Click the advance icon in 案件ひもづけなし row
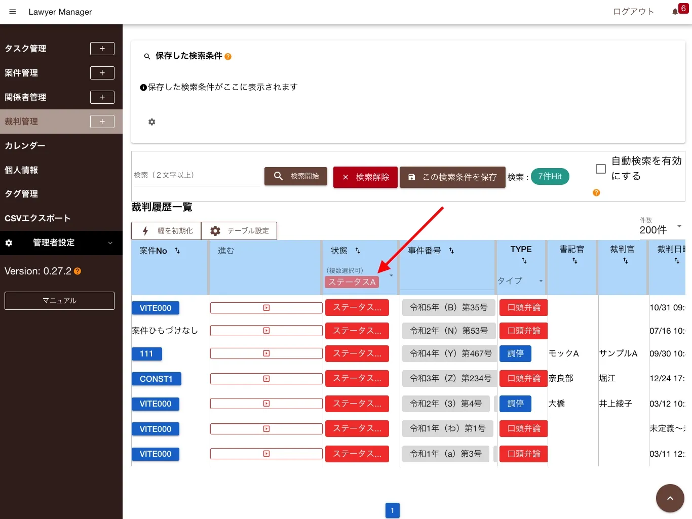 [266, 331]
